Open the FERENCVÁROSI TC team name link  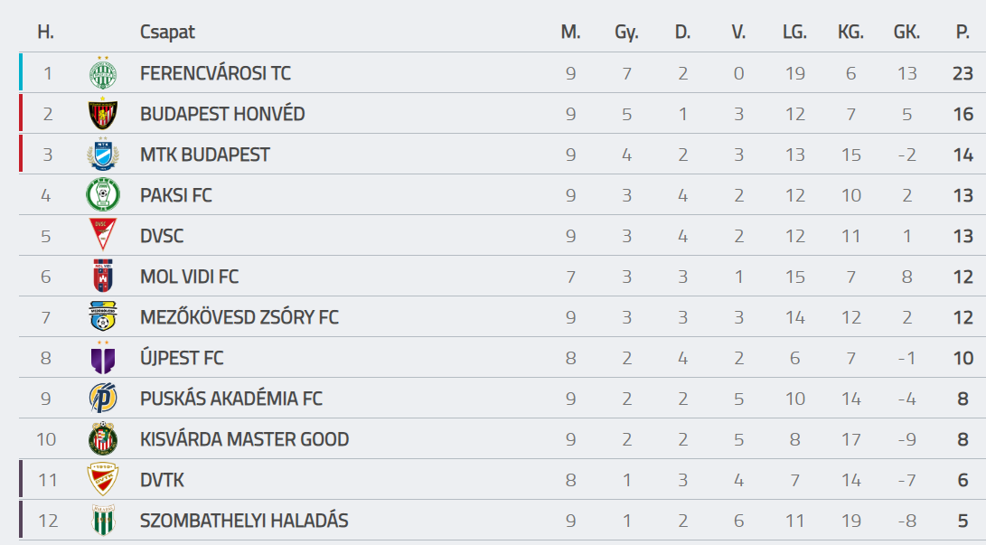tap(215, 73)
